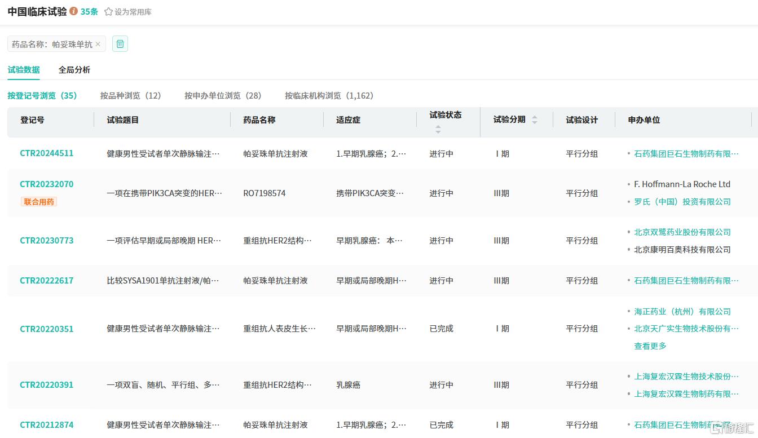The image size is (758, 438).
Task: Open trial CTR20220391
Action: click(x=47, y=385)
